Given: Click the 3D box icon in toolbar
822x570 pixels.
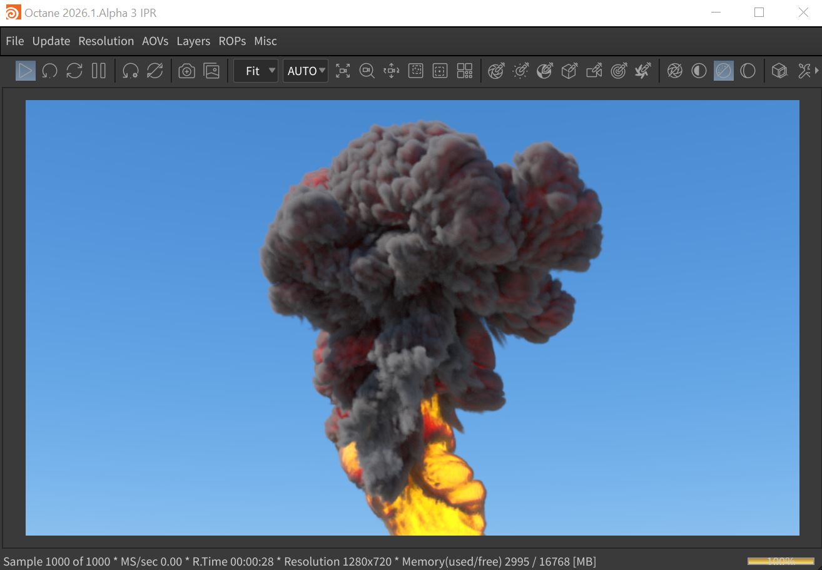Looking at the screenshot, I should click(x=779, y=71).
